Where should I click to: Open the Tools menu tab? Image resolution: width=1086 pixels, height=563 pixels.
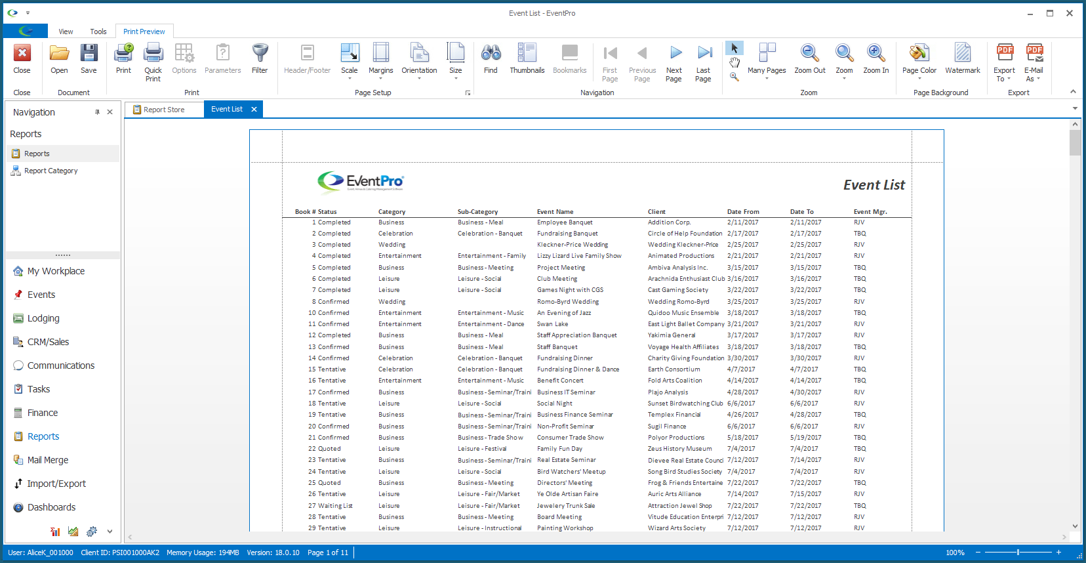click(98, 31)
